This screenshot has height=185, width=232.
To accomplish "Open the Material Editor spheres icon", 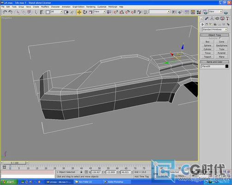I will (199, 12).
